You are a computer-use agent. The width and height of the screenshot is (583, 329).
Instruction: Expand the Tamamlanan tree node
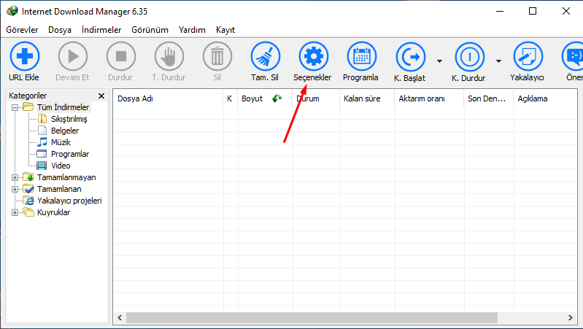(15, 189)
